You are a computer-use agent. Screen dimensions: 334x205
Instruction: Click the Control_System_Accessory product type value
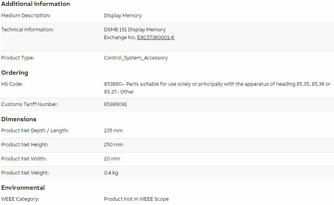136,58
